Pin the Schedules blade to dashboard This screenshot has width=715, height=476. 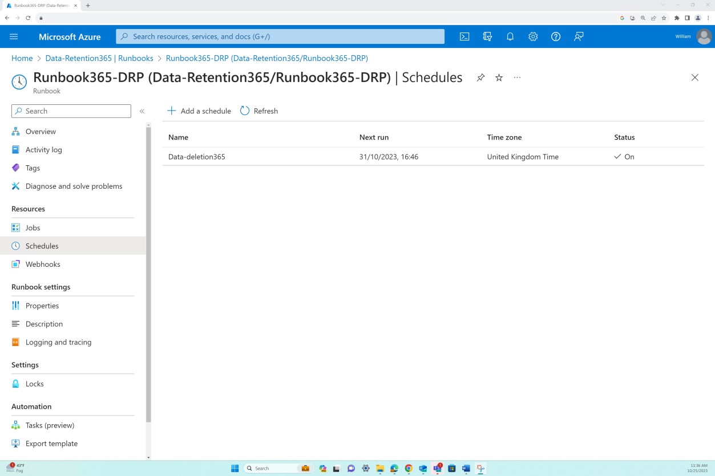[480, 78]
